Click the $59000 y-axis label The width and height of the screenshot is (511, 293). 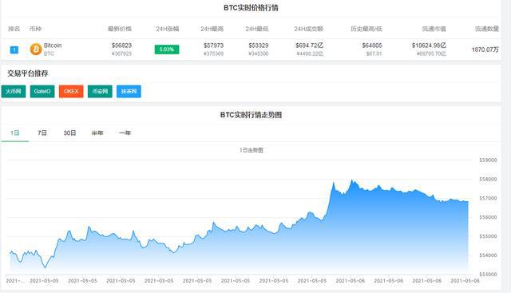pyautogui.click(x=488, y=160)
